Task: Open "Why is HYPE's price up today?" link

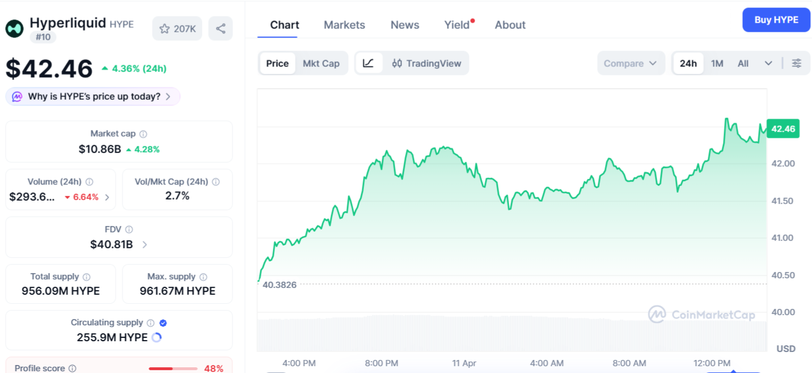Action: 92,96
